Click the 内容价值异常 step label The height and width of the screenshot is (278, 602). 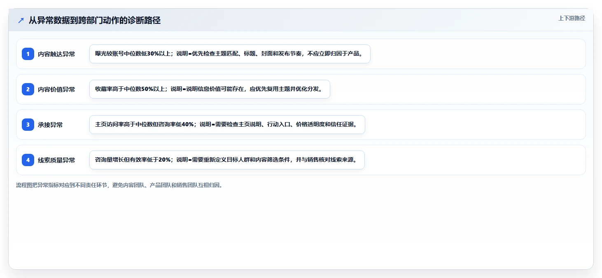pos(56,89)
